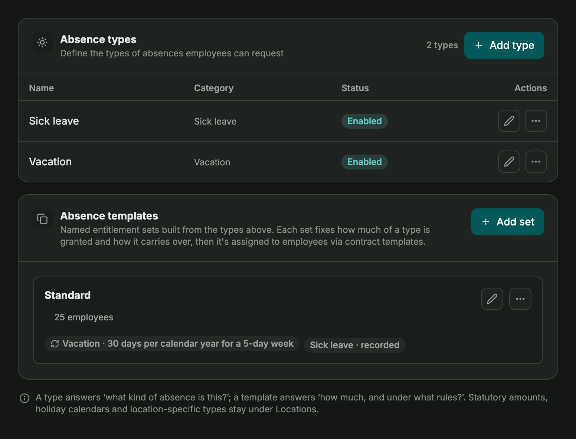Open more options for Standard template

point(520,299)
